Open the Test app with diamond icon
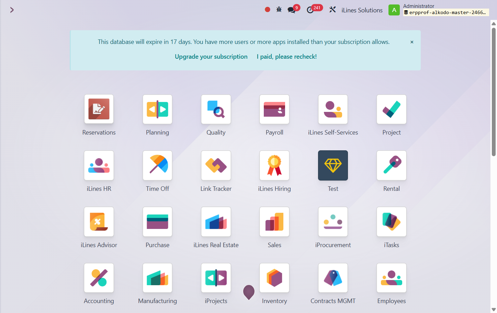Image resolution: width=497 pixels, height=313 pixels. [333, 165]
